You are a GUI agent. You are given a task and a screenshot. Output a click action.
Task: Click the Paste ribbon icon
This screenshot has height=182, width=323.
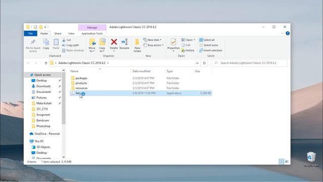click(56, 42)
